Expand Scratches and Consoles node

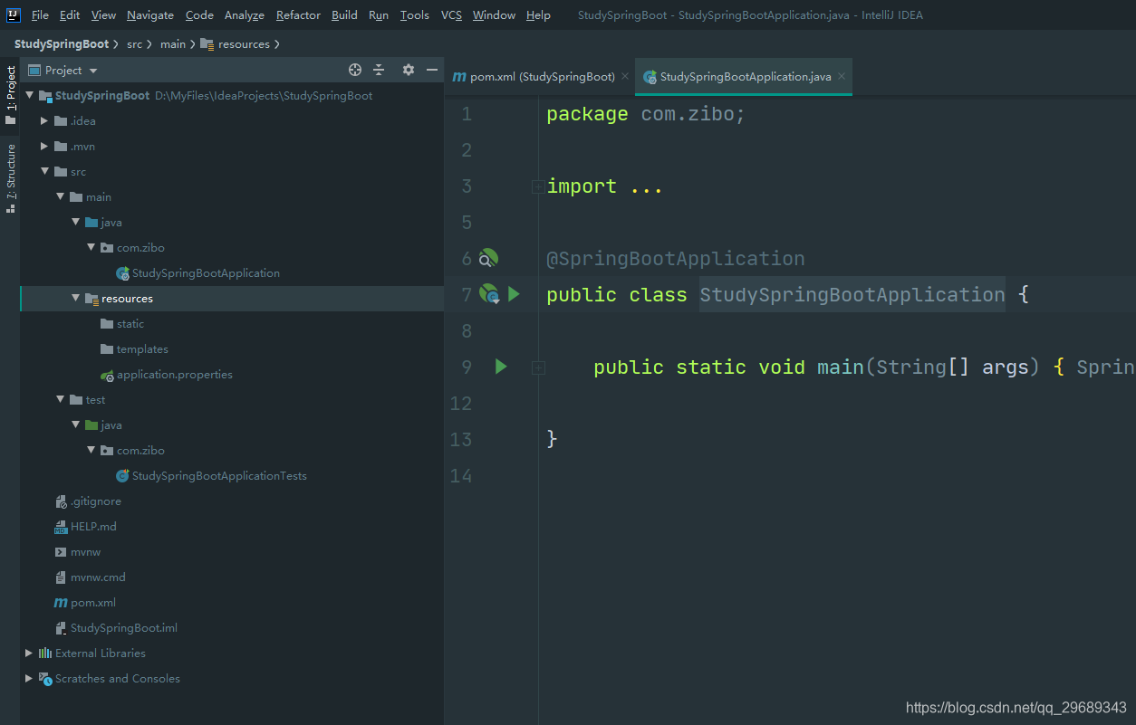pos(29,678)
